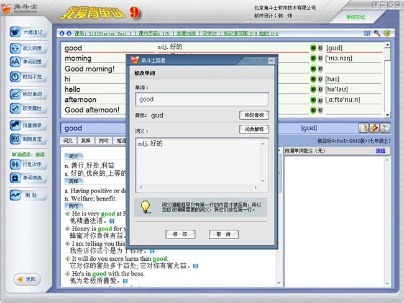Image resolution: width=404 pixels, height=303 pixels.
Task: Confirm with the 修 改 button
Action: point(180,234)
